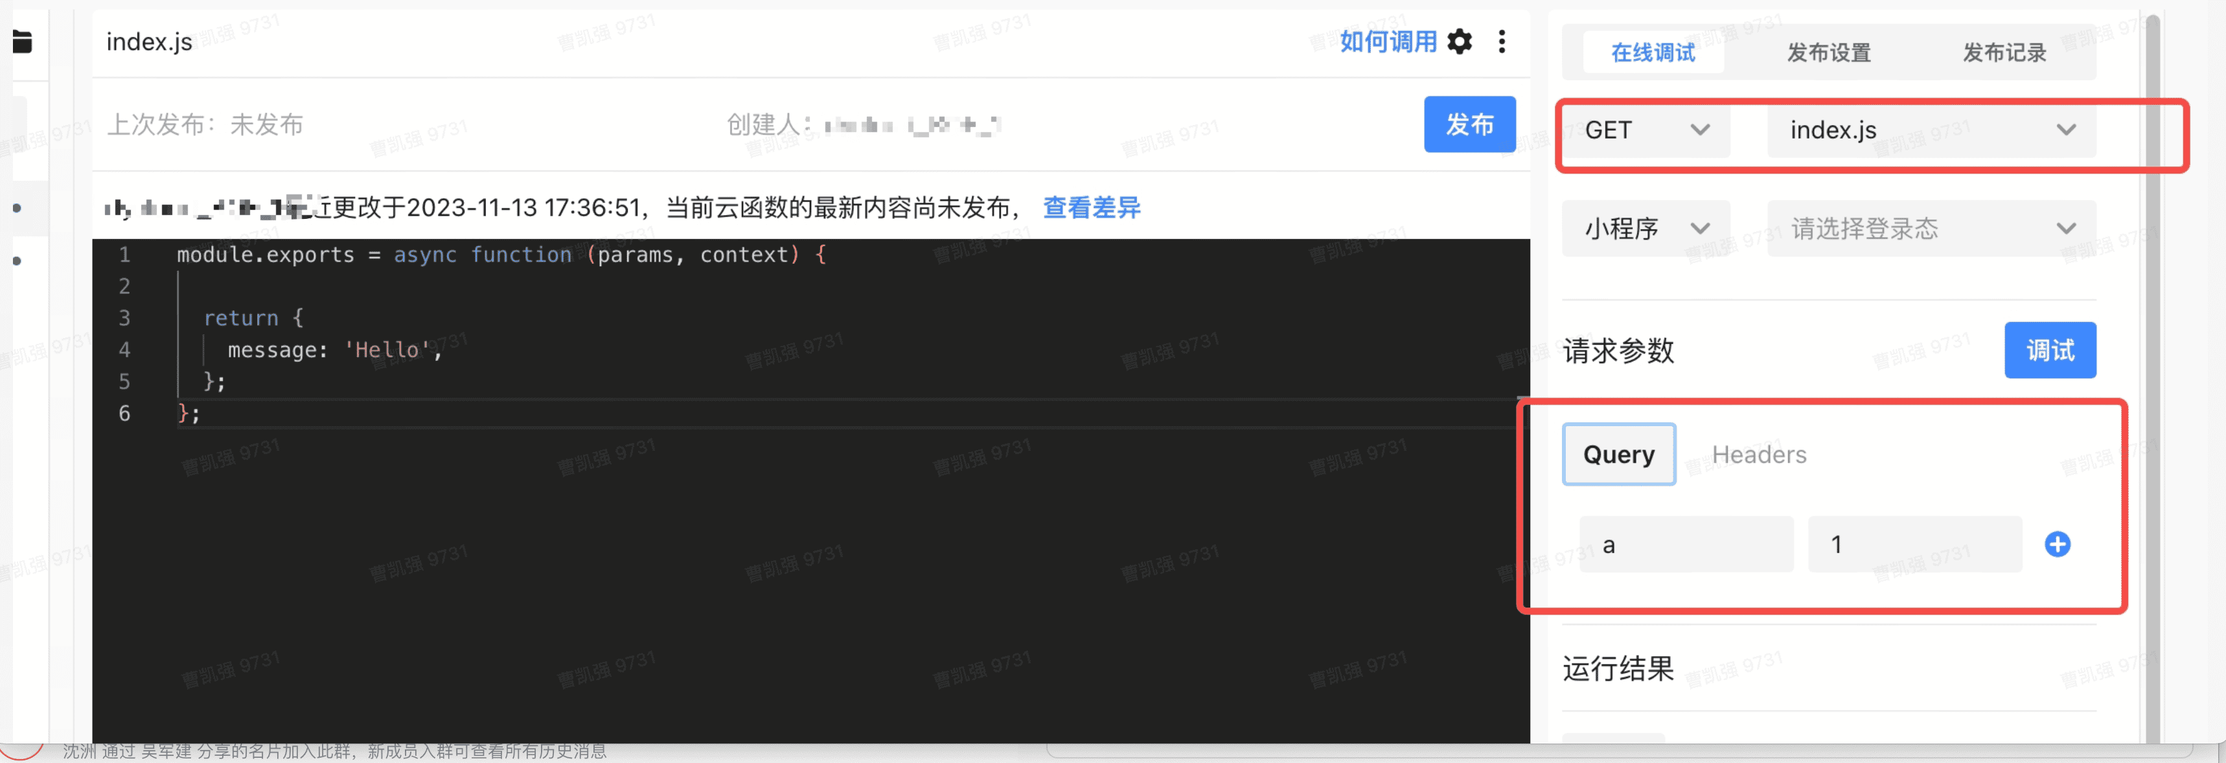2226x763 pixels.
Task: Expand the 小程序 platform dropdown
Action: pos(1646,228)
